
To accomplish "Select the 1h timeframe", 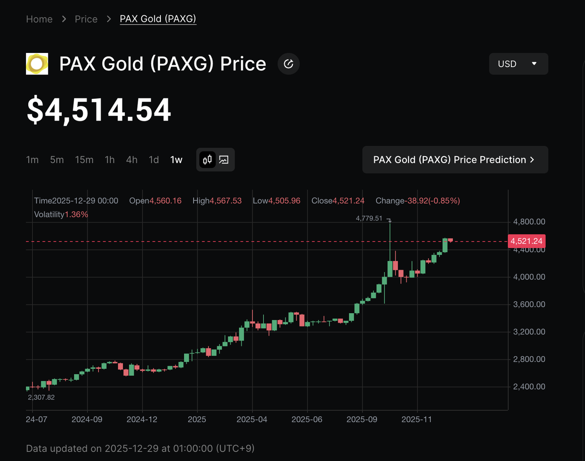I will (x=110, y=160).
